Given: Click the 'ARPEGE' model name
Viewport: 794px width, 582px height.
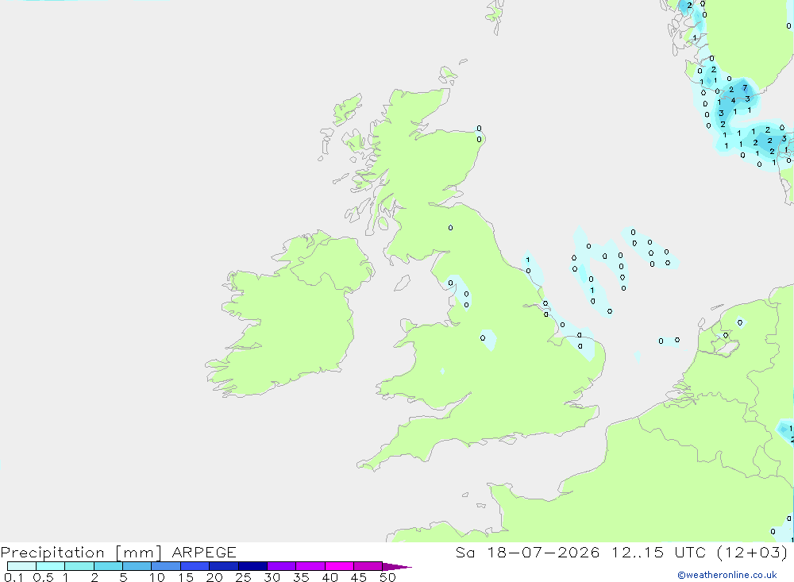Looking at the screenshot, I should [203, 553].
